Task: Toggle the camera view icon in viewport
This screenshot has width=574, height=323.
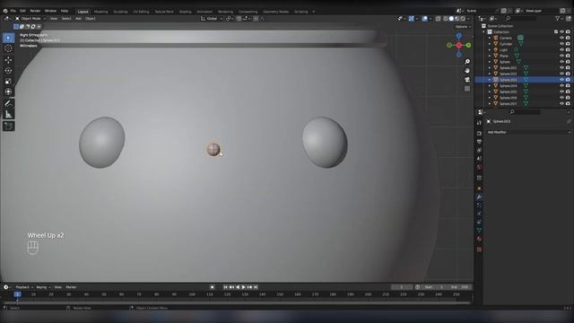Action: tap(467, 80)
